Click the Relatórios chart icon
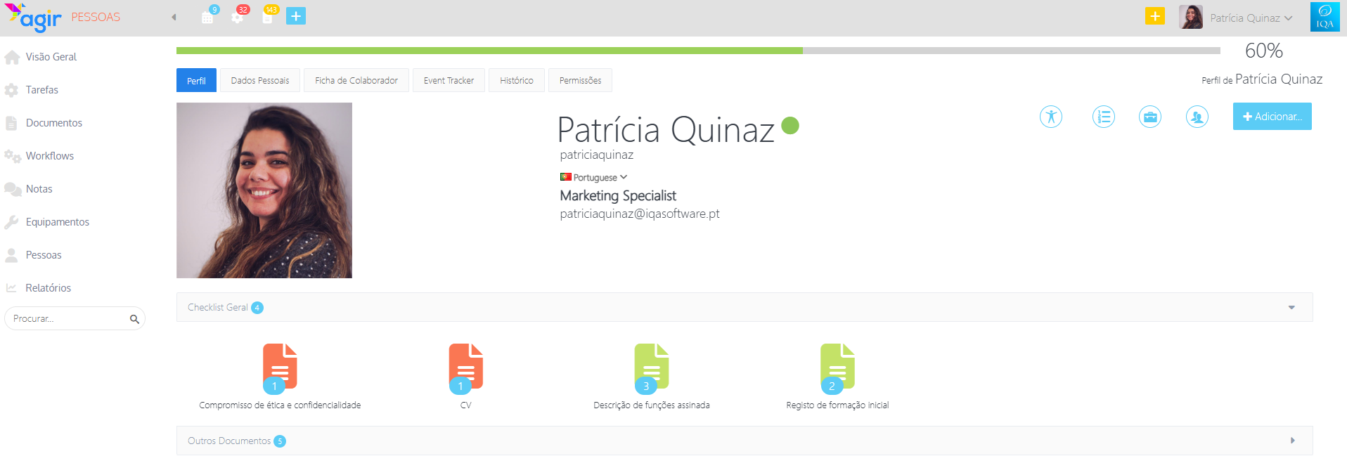This screenshot has width=1347, height=475. click(11, 288)
